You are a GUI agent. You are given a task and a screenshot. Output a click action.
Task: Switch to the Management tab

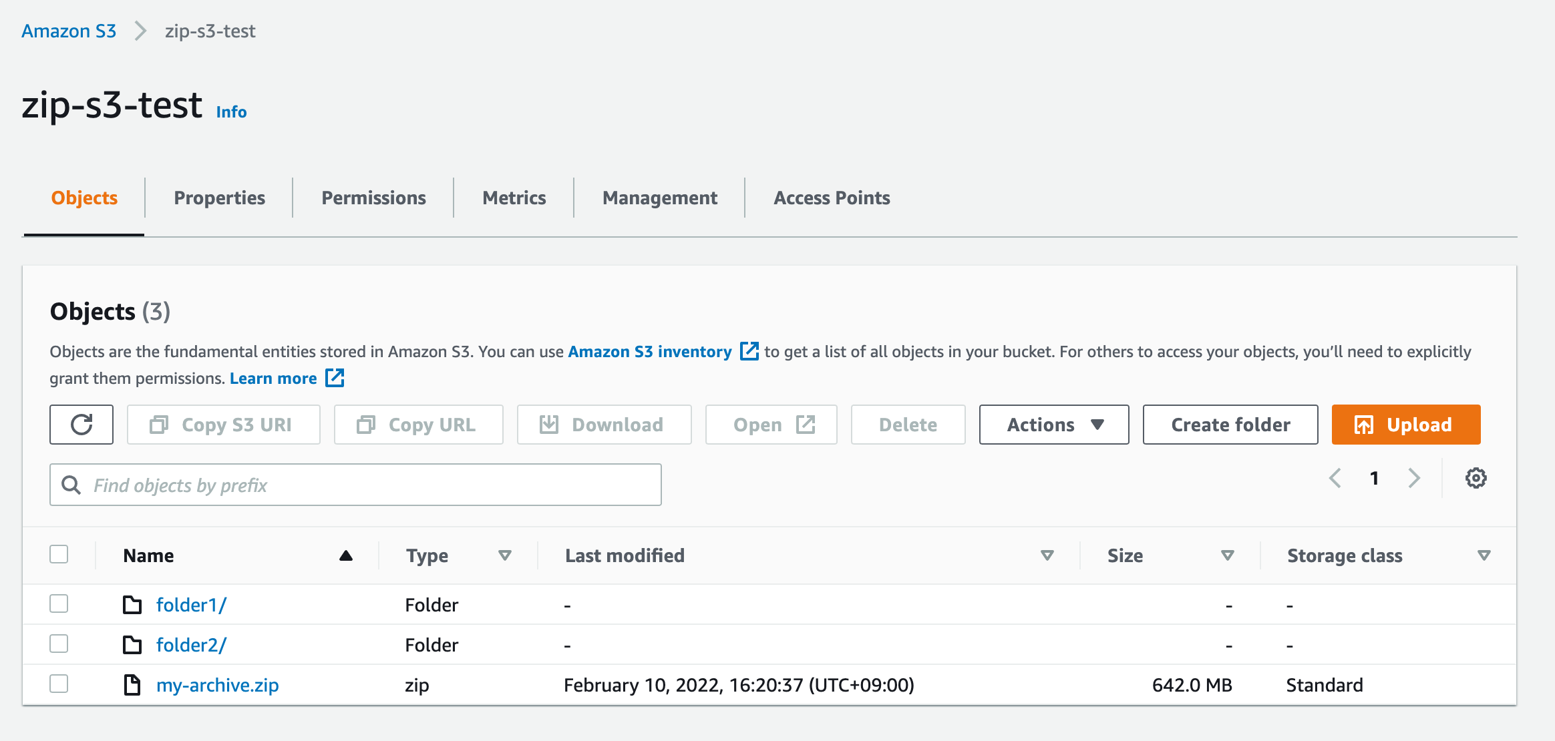click(x=660, y=198)
